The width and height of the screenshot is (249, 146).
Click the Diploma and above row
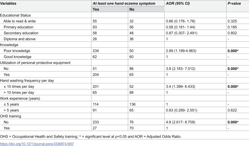tap(124, 39)
